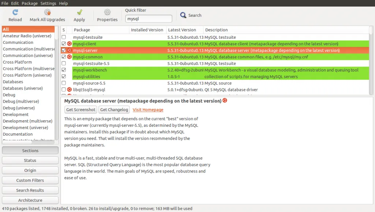The width and height of the screenshot is (375, 212).
Task: Sort by the Installed Version column header
Action: [147, 30]
